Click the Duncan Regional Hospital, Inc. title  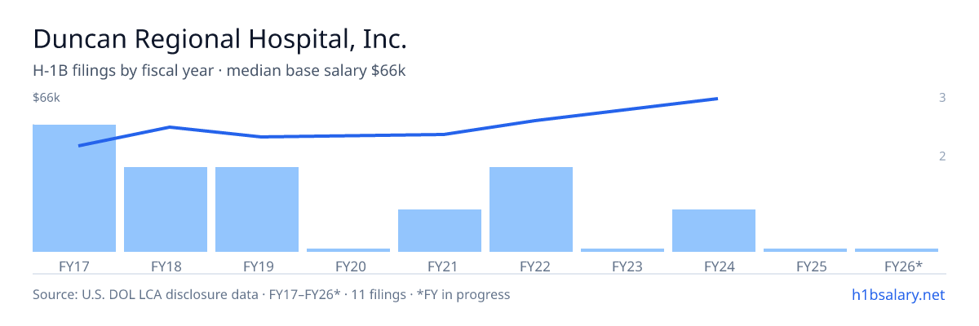[219, 39]
